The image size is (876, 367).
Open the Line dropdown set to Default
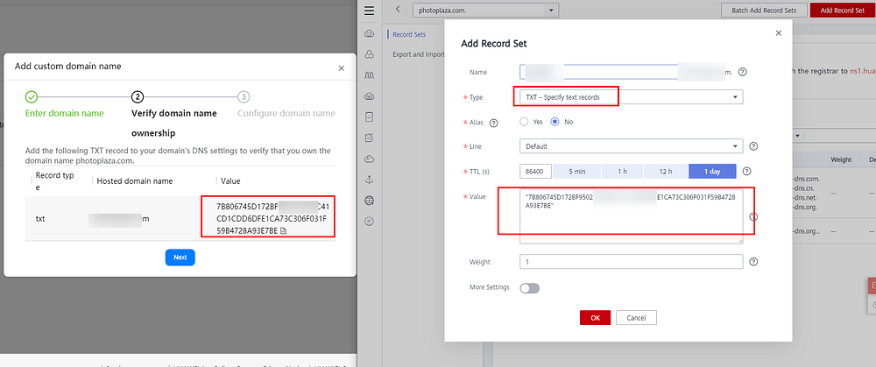click(632, 146)
